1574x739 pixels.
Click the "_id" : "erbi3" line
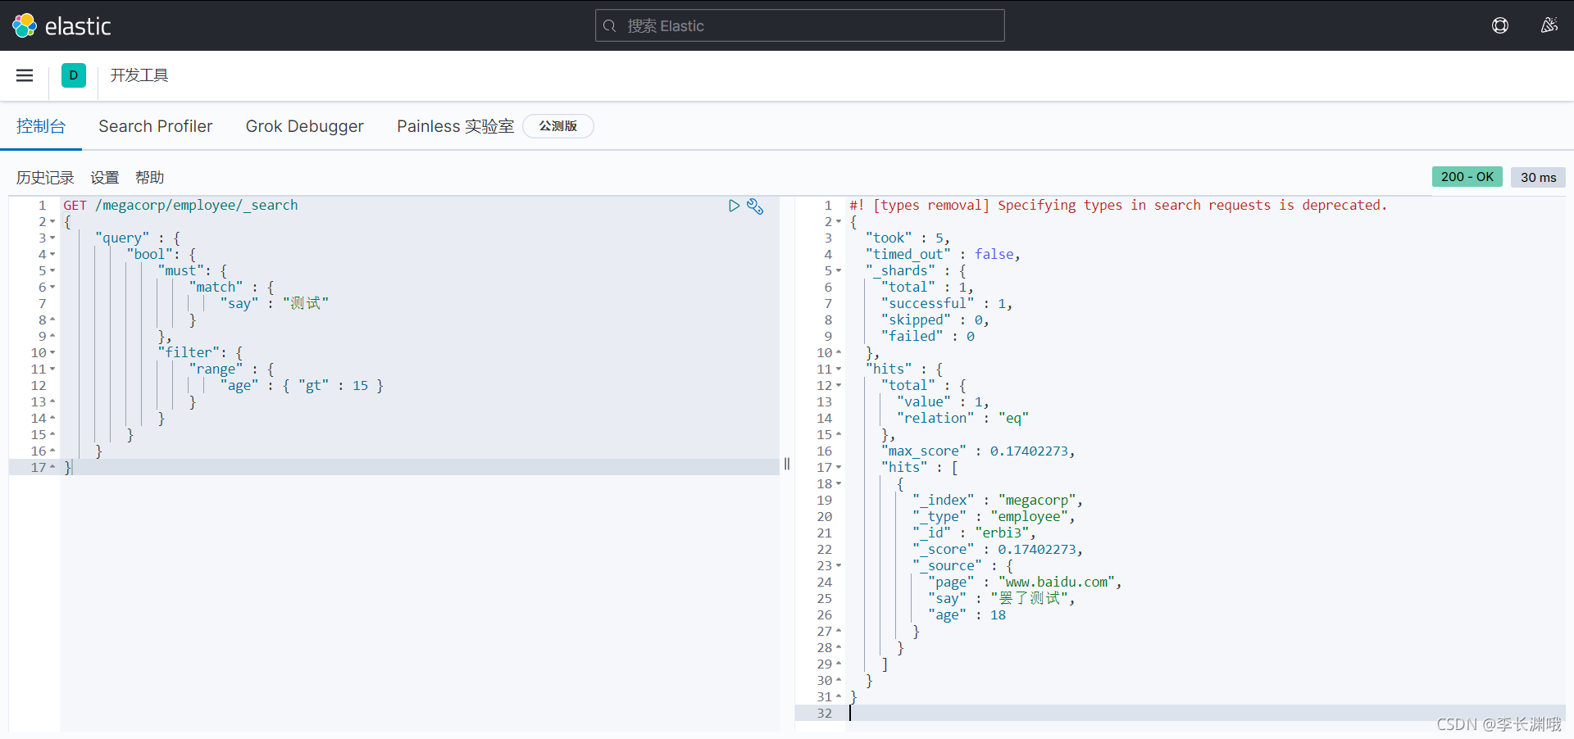click(x=974, y=533)
